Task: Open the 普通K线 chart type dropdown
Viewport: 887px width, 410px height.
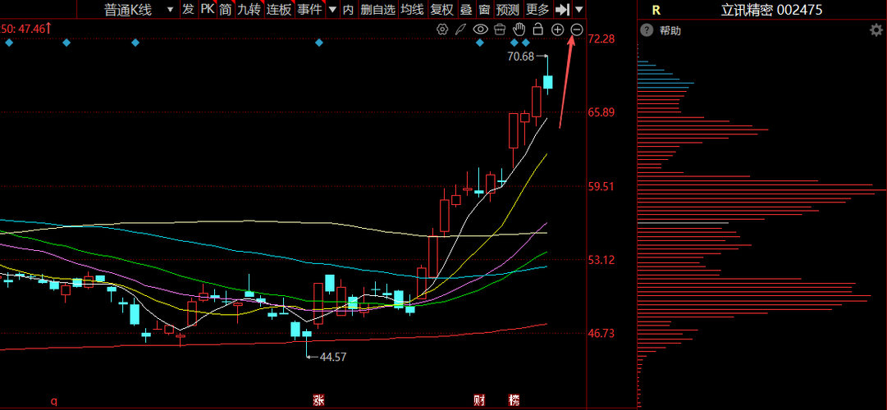Action: coord(139,10)
